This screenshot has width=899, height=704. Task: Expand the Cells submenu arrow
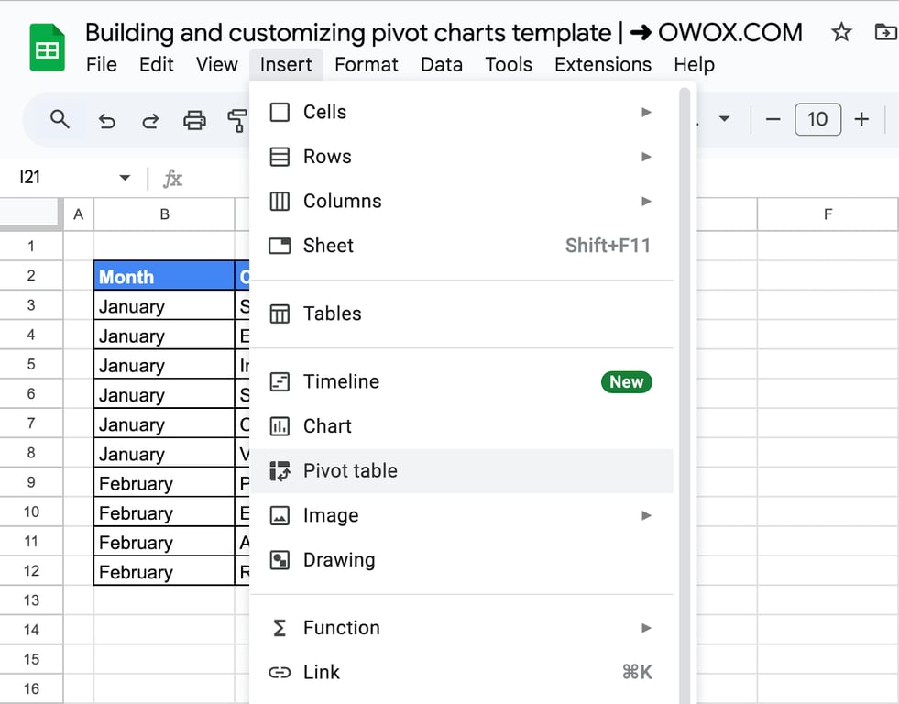646,112
